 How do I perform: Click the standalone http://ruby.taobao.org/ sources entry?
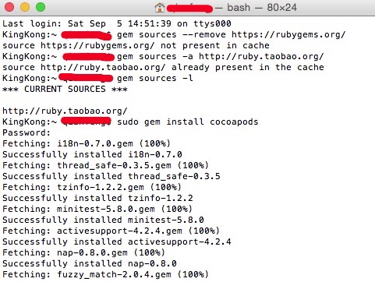pos(65,111)
